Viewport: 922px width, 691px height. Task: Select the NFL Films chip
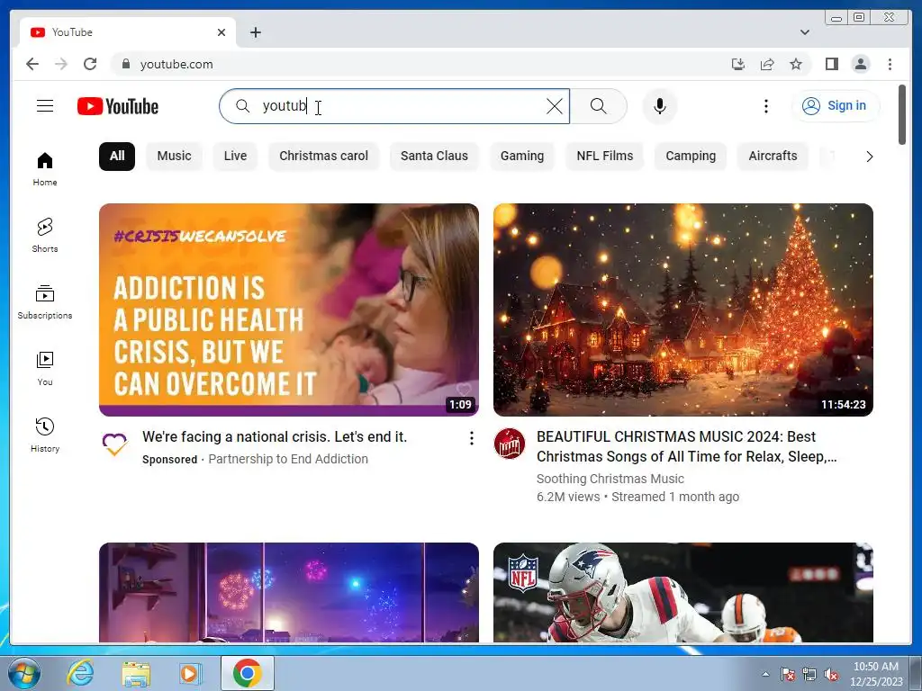tap(604, 157)
